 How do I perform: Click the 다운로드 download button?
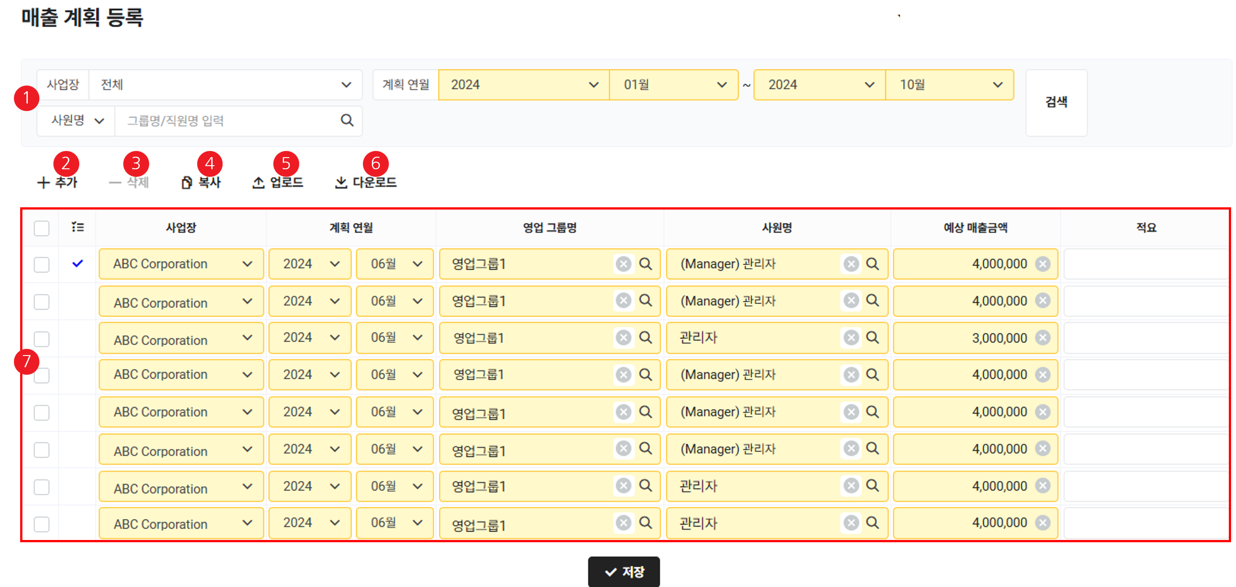(366, 182)
